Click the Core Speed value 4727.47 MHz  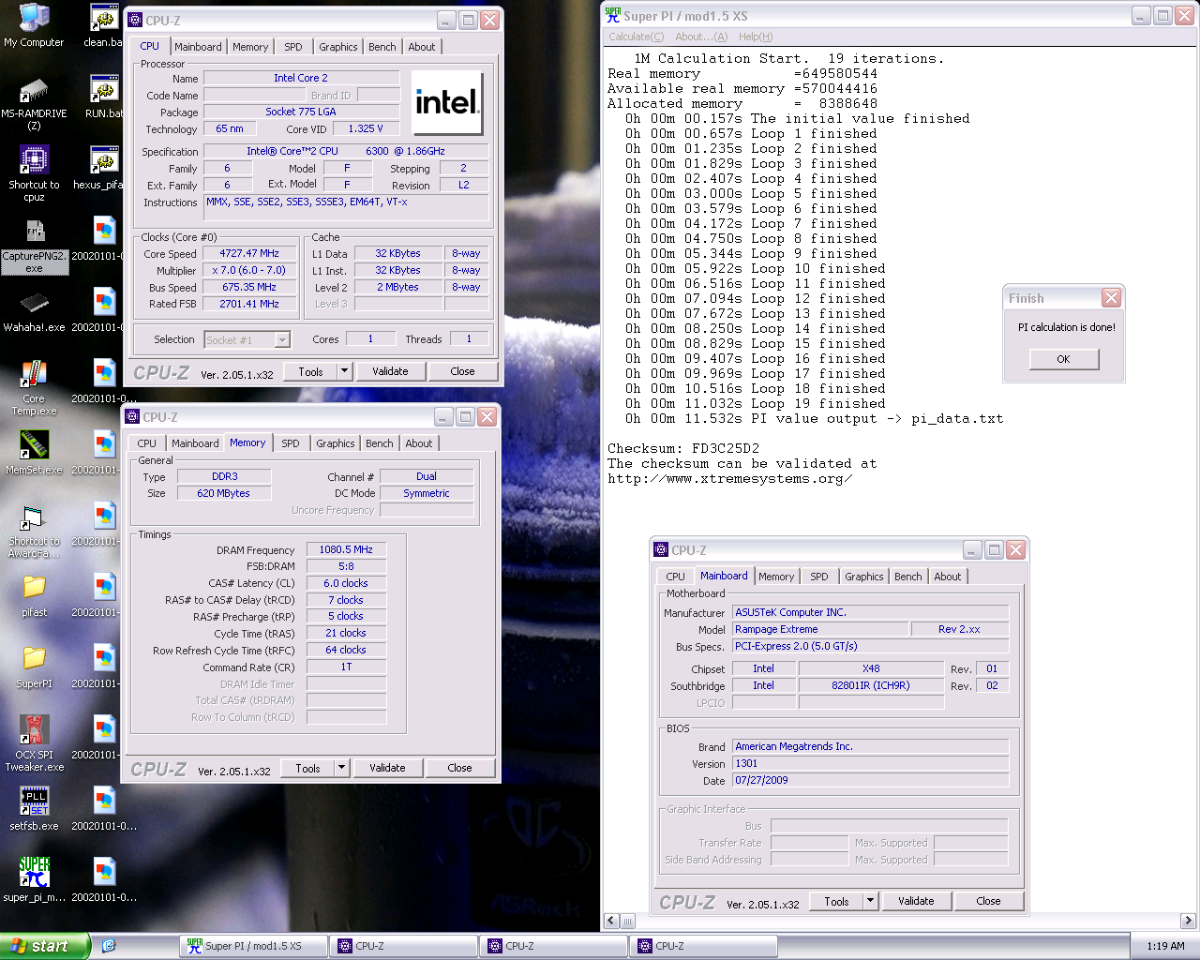pyautogui.click(x=249, y=253)
